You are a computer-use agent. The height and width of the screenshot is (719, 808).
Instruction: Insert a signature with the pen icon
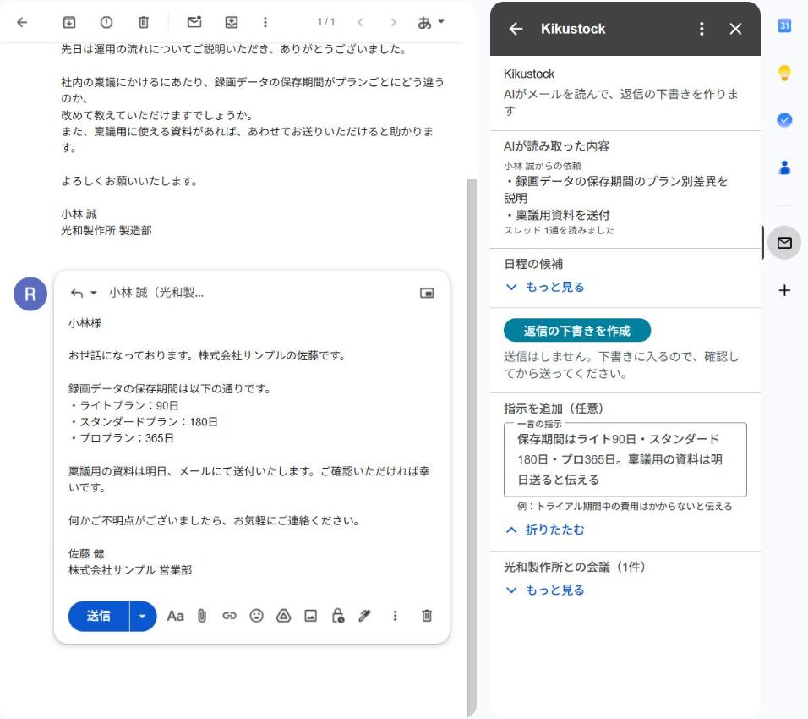pyautogui.click(x=364, y=616)
